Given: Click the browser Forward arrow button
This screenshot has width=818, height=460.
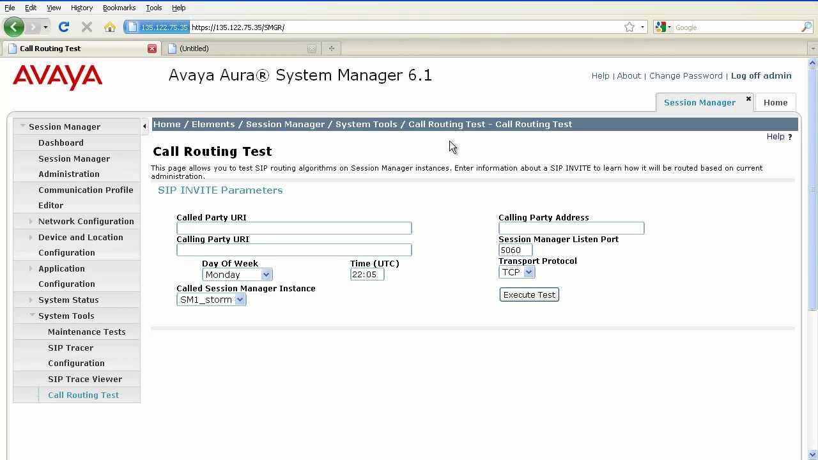Looking at the screenshot, I should tap(33, 27).
